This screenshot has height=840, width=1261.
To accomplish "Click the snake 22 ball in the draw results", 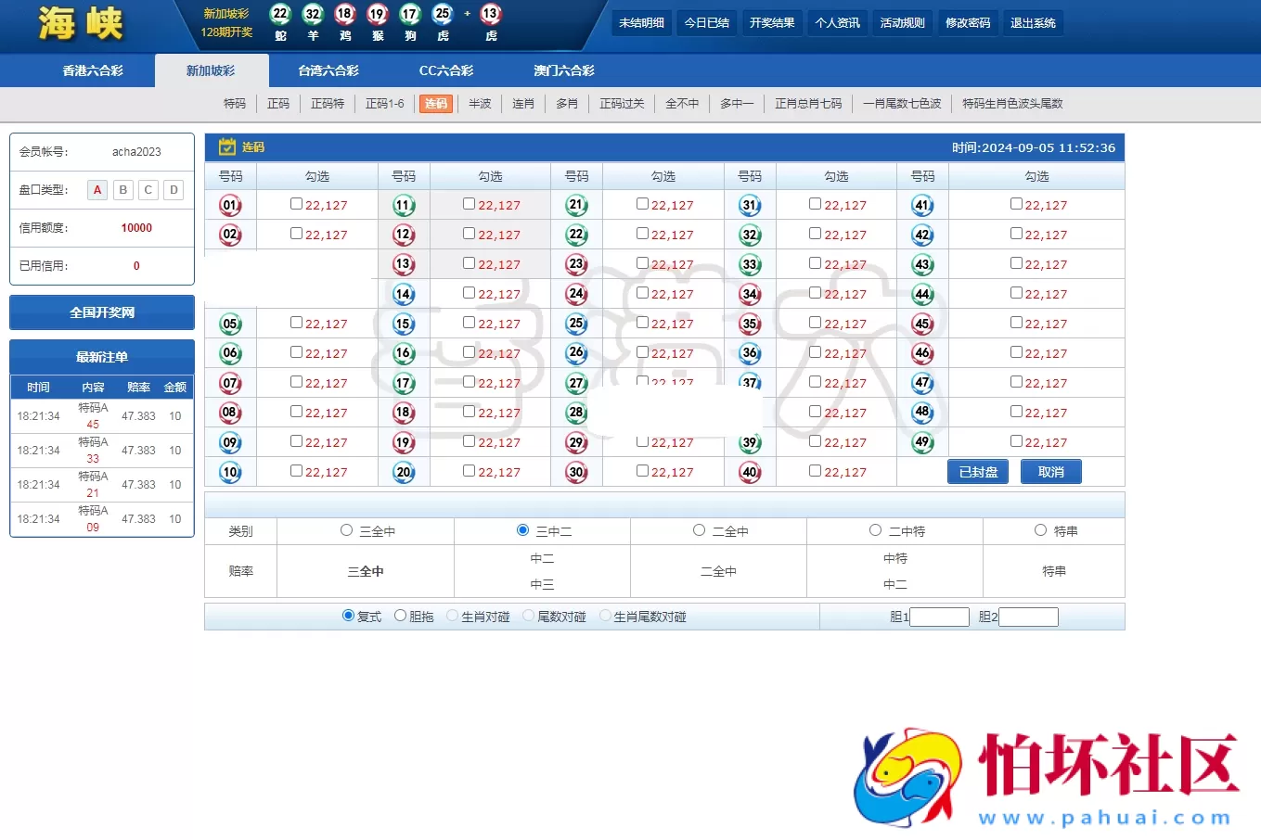I will point(280,16).
